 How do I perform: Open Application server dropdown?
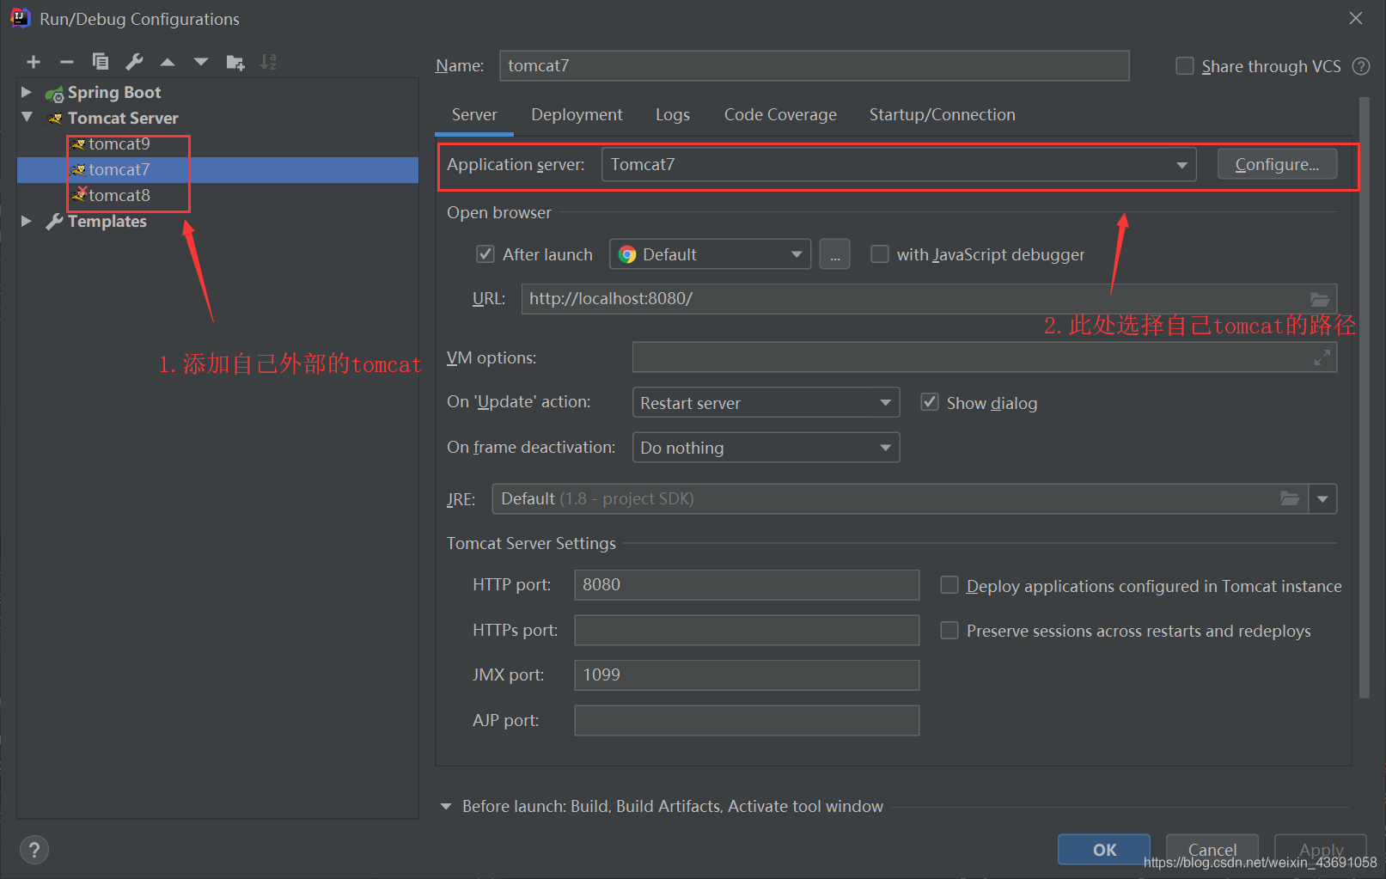point(899,164)
